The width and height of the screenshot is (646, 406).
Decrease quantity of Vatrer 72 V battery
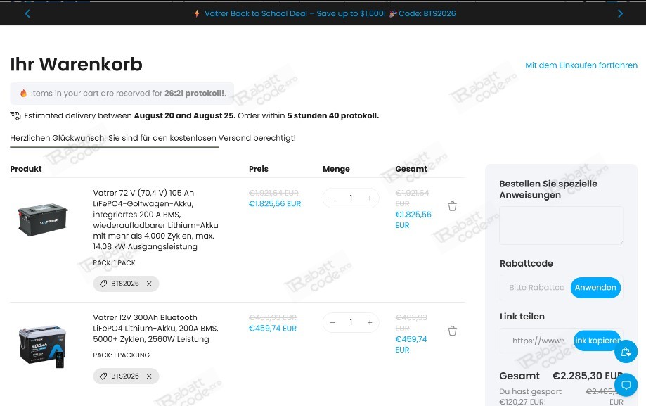332,198
